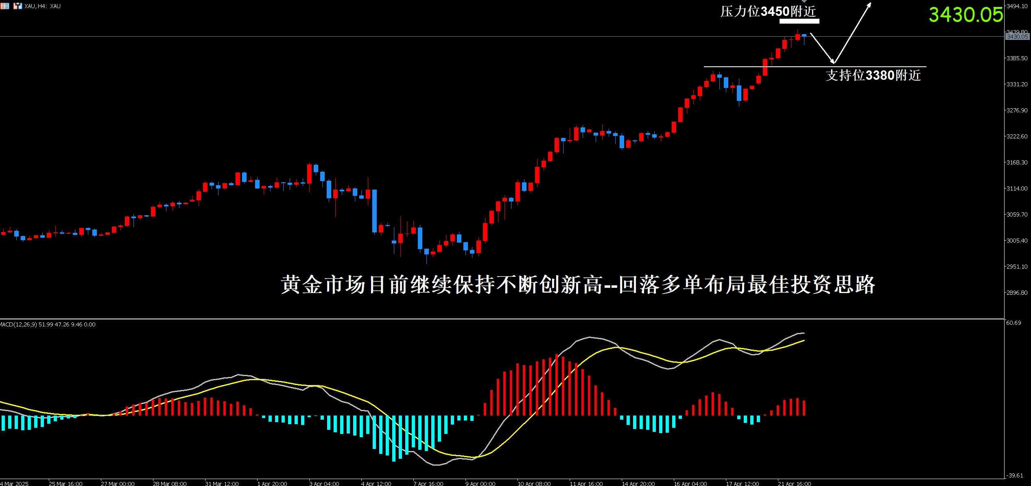
Task: Click the -39.61 MACD scale label
Action: click(1015, 475)
